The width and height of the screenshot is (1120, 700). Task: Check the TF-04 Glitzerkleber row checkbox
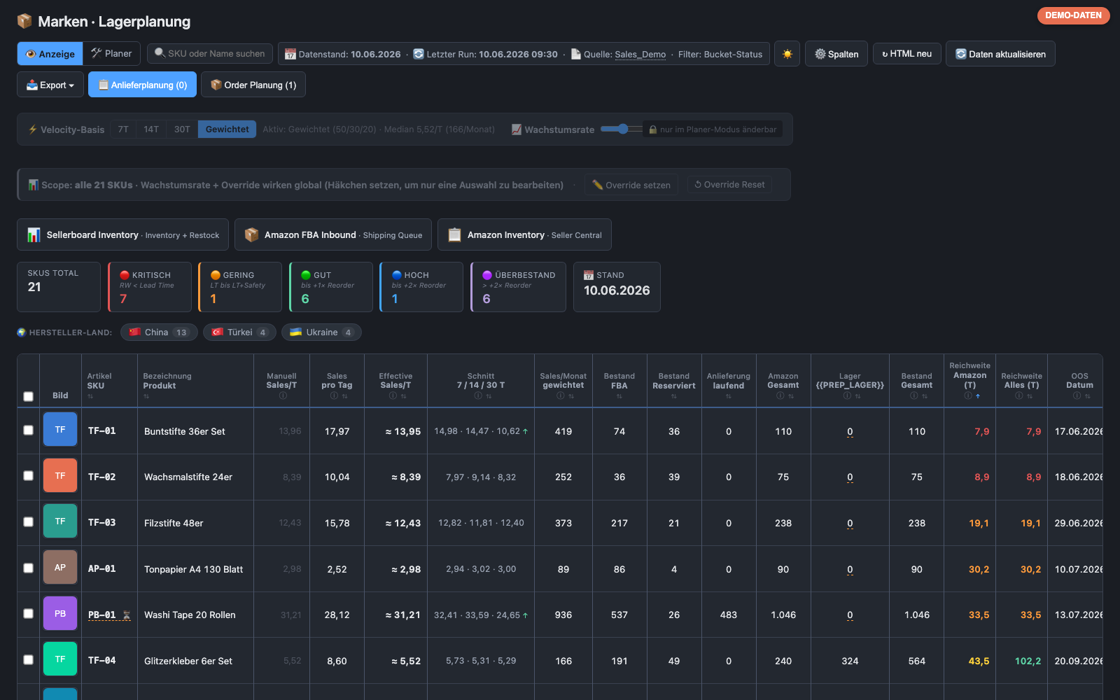click(28, 659)
